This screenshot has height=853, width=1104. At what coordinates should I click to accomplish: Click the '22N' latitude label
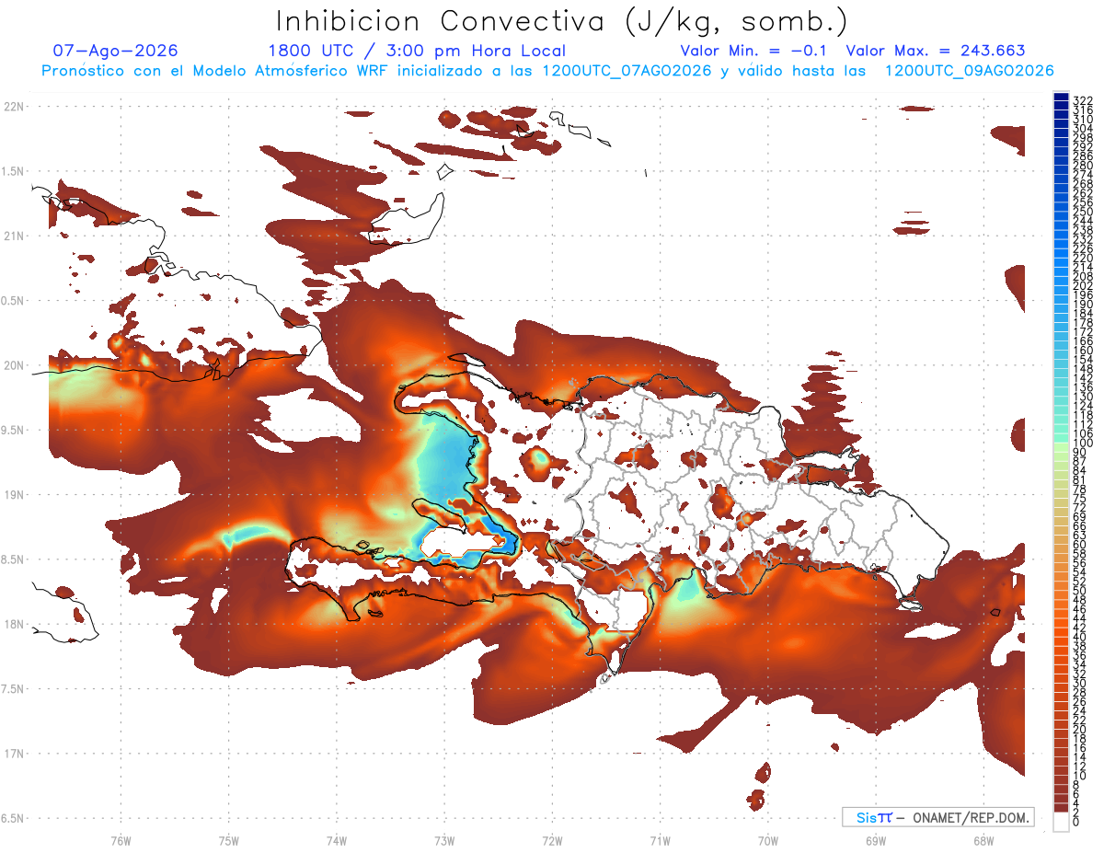(x=14, y=107)
